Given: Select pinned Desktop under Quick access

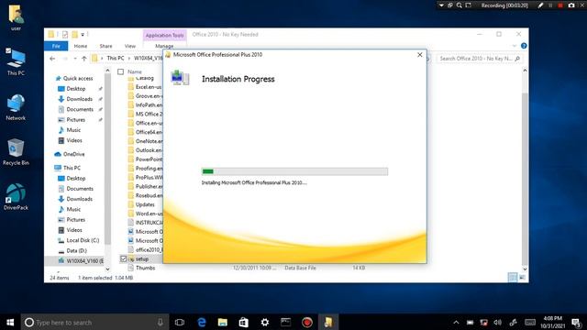Looking at the screenshot, I should click(x=75, y=89).
